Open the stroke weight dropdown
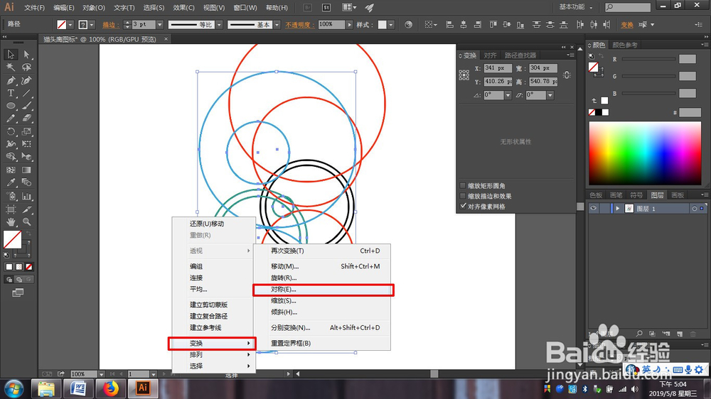 tap(159, 24)
